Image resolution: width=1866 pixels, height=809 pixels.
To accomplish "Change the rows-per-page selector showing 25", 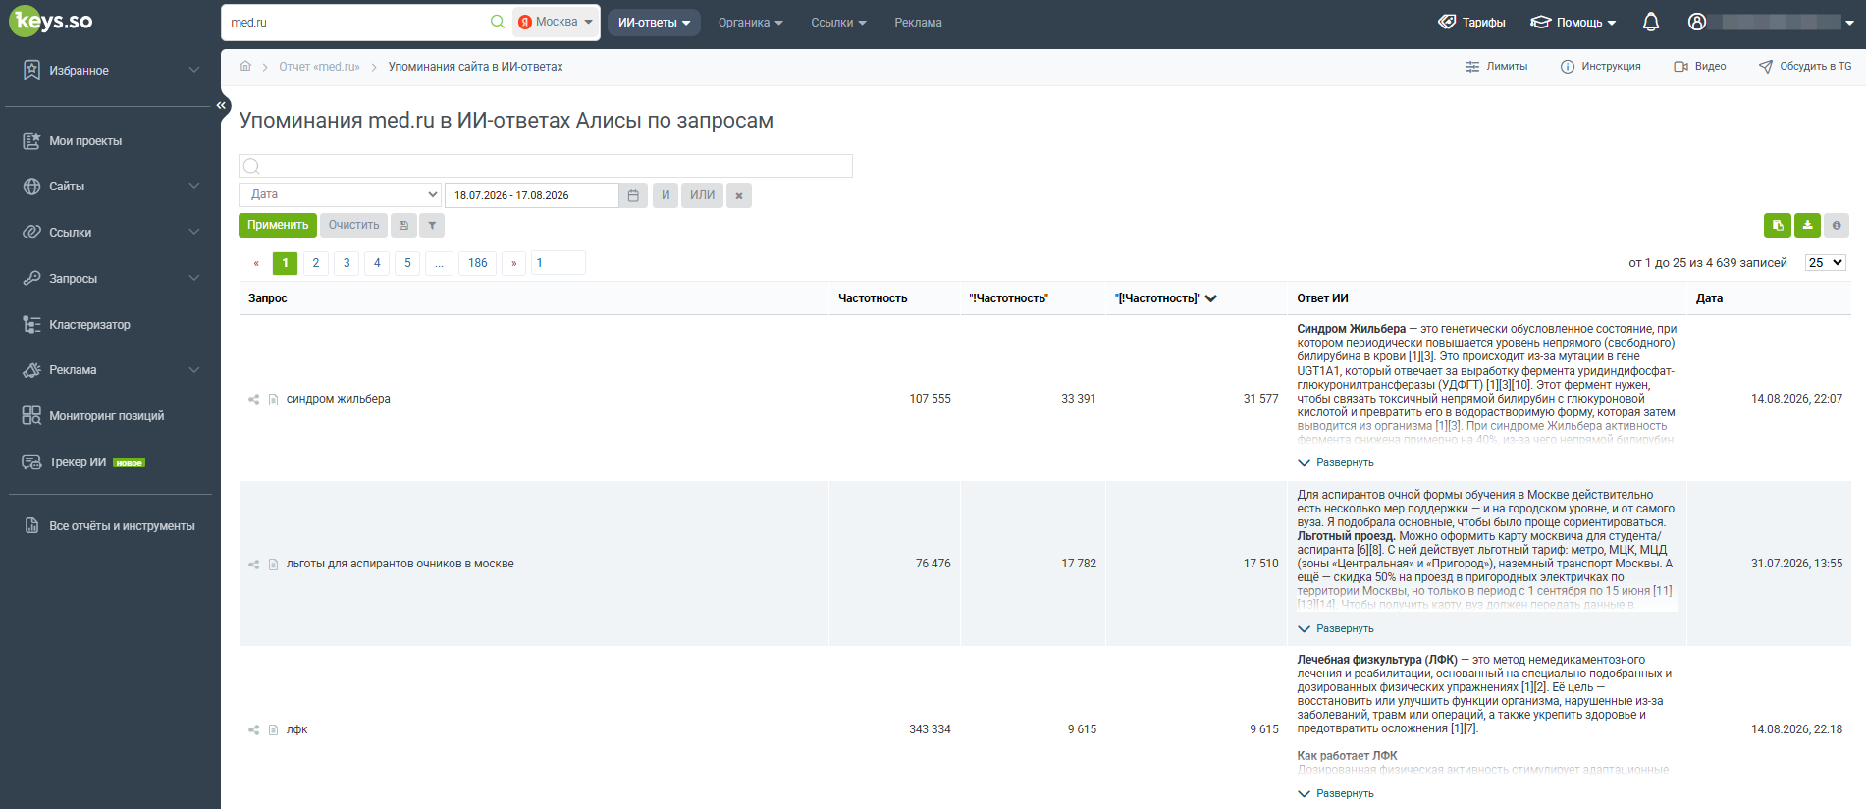I will (1826, 263).
